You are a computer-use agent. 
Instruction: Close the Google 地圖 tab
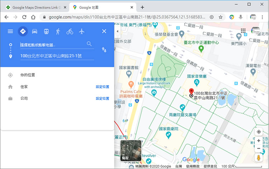[x=132, y=8]
